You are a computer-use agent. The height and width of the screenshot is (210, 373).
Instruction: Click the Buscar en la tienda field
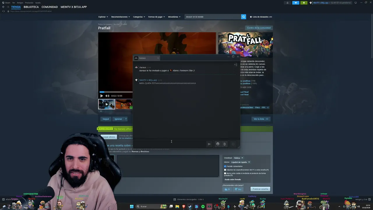click(x=213, y=17)
